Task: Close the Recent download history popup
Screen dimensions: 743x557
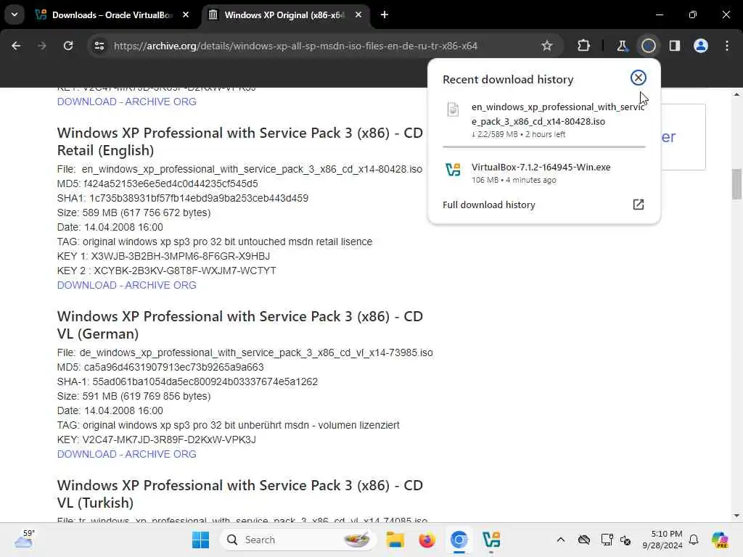Action: tap(639, 78)
